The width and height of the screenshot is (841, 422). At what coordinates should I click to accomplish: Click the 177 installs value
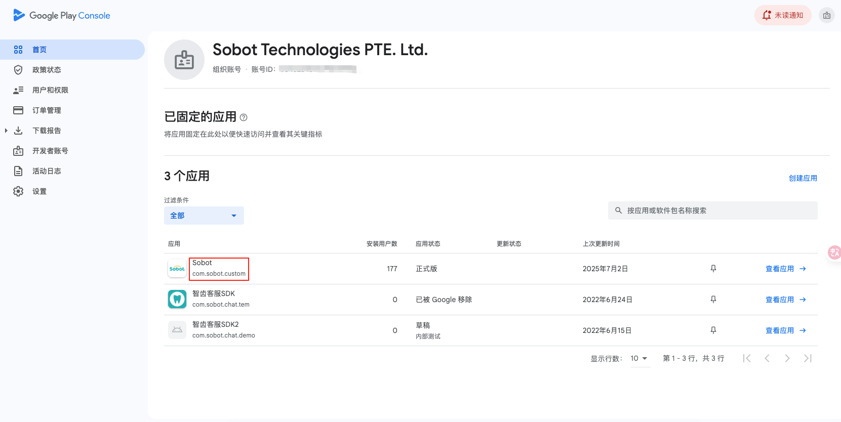point(392,269)
